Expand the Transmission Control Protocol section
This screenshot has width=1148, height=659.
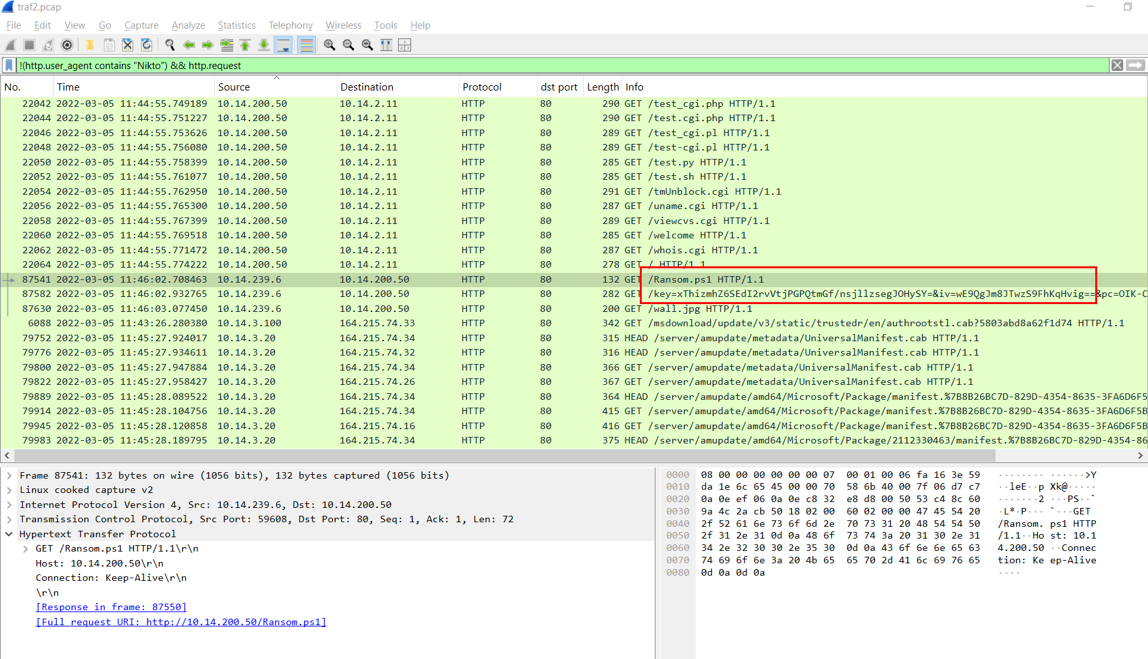click(9, 519)
